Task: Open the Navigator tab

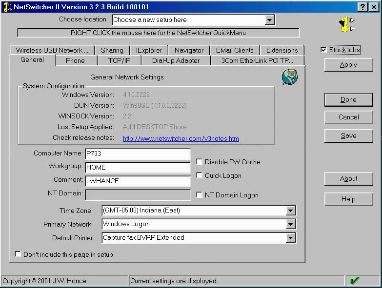Action: [x=189, y=50]
